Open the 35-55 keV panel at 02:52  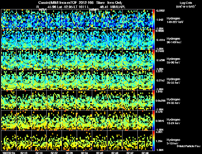(x=130, y=80)
